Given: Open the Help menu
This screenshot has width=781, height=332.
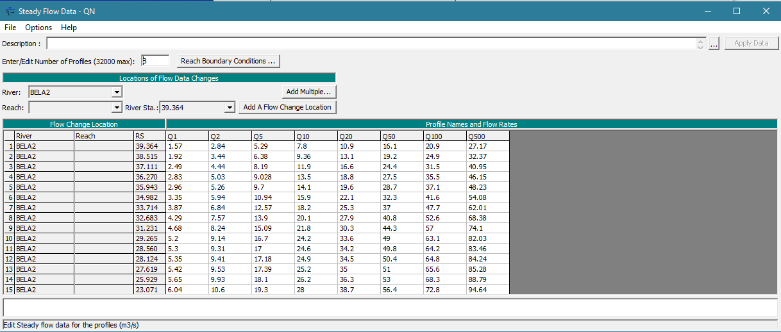Looking at the screenshot, I should [x=69, y=28].
